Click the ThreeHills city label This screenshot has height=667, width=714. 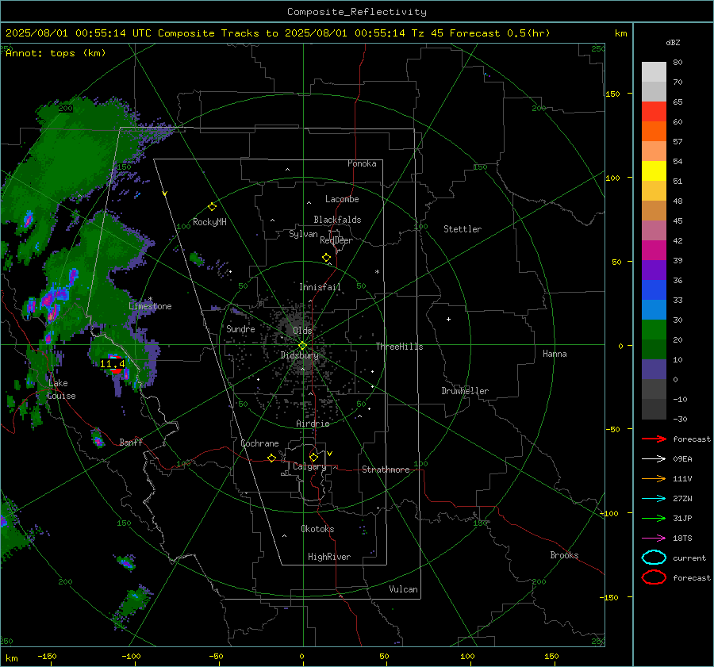click(399, 347)
